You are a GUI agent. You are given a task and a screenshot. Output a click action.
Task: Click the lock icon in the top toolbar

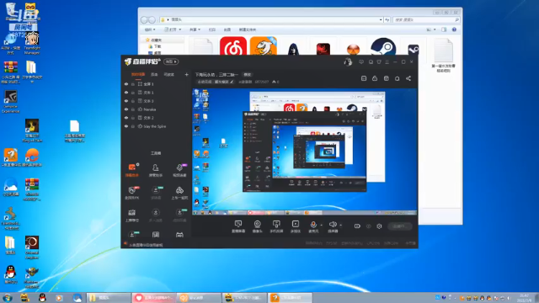click(375, 78)
